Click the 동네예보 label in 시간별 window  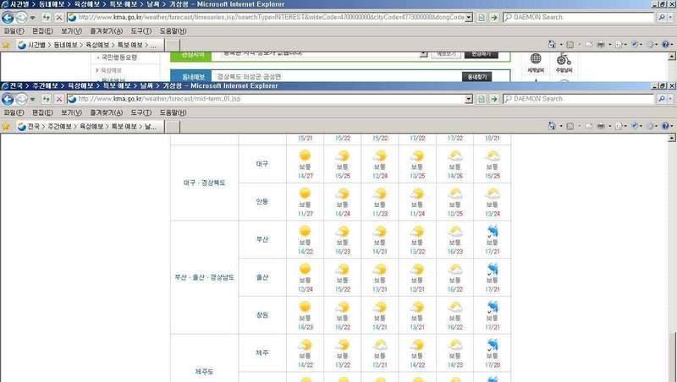(190, 76)
